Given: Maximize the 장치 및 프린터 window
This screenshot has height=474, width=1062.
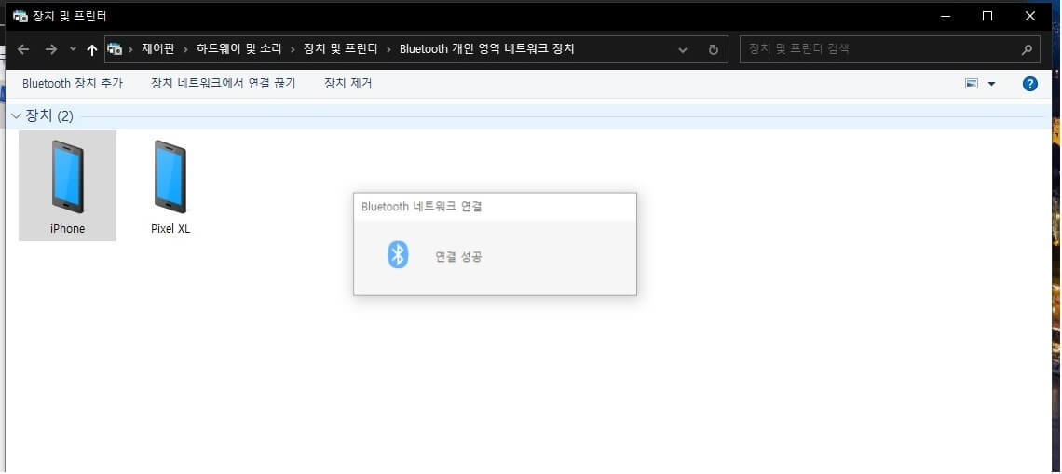Looking at the screenshot, I should [x=987, y=16].
